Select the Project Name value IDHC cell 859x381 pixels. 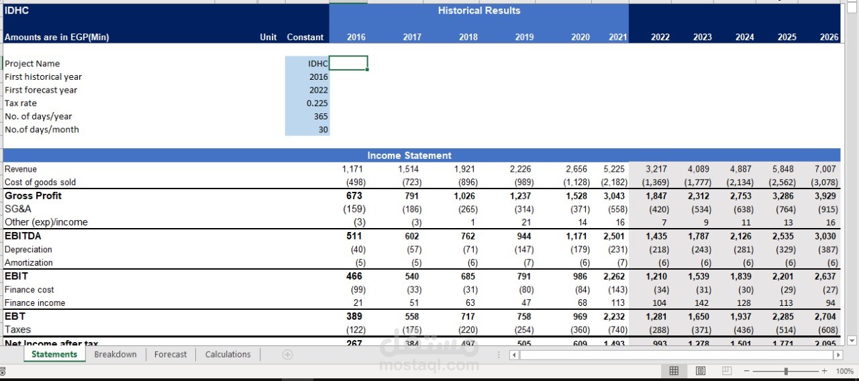point(307,63)
